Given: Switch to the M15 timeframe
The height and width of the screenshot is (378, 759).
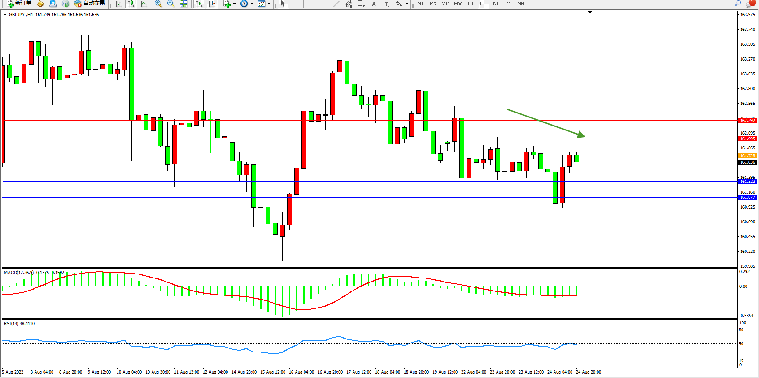Looking at the screenshot, I should tap(445, 4).
